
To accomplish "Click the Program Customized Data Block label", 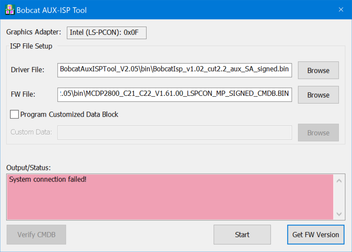I will pos(69,115).
